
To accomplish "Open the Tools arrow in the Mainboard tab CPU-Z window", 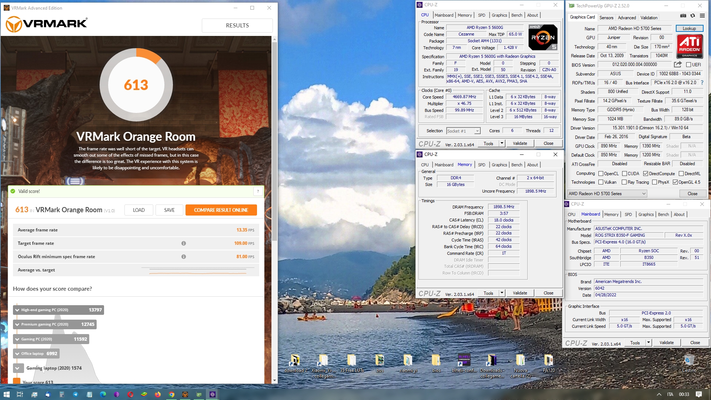I will pyautogui.click(x=648, y=343).
